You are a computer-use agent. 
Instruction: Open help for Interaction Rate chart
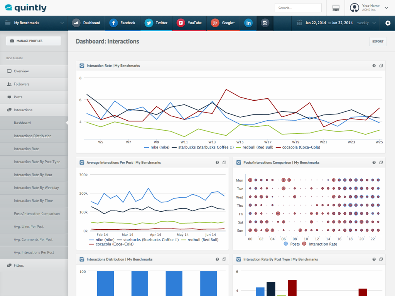tap(374, 66)
